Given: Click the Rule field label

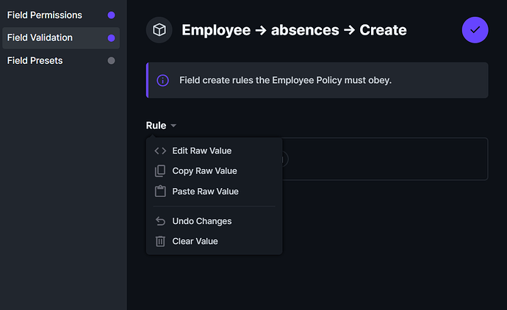Looking at the screenshot, I should 156,126.
